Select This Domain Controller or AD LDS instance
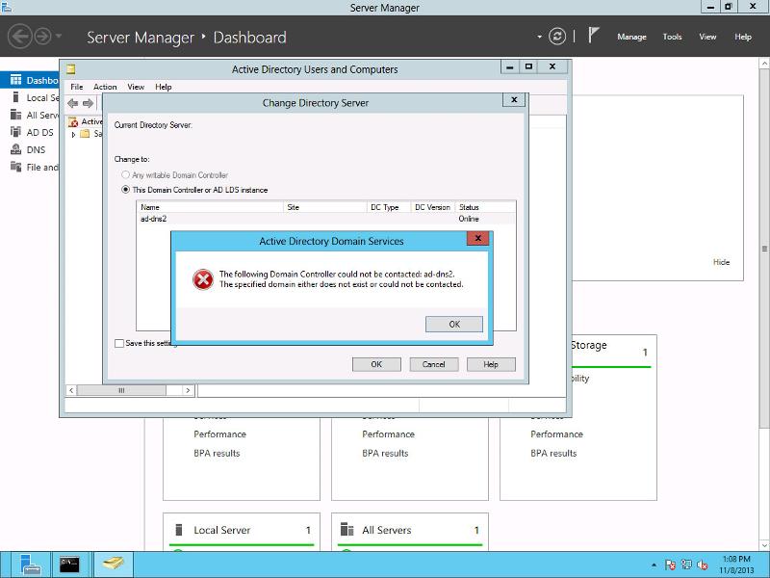Viewport: 770px width, 578px height. (x=194, y=190)
